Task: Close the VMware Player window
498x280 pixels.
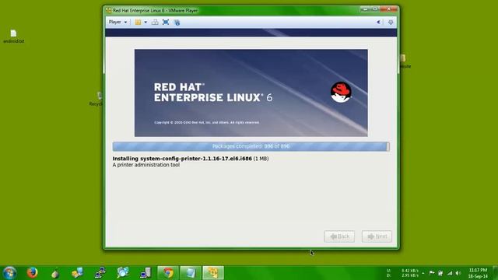Action: tap(389, 9)
